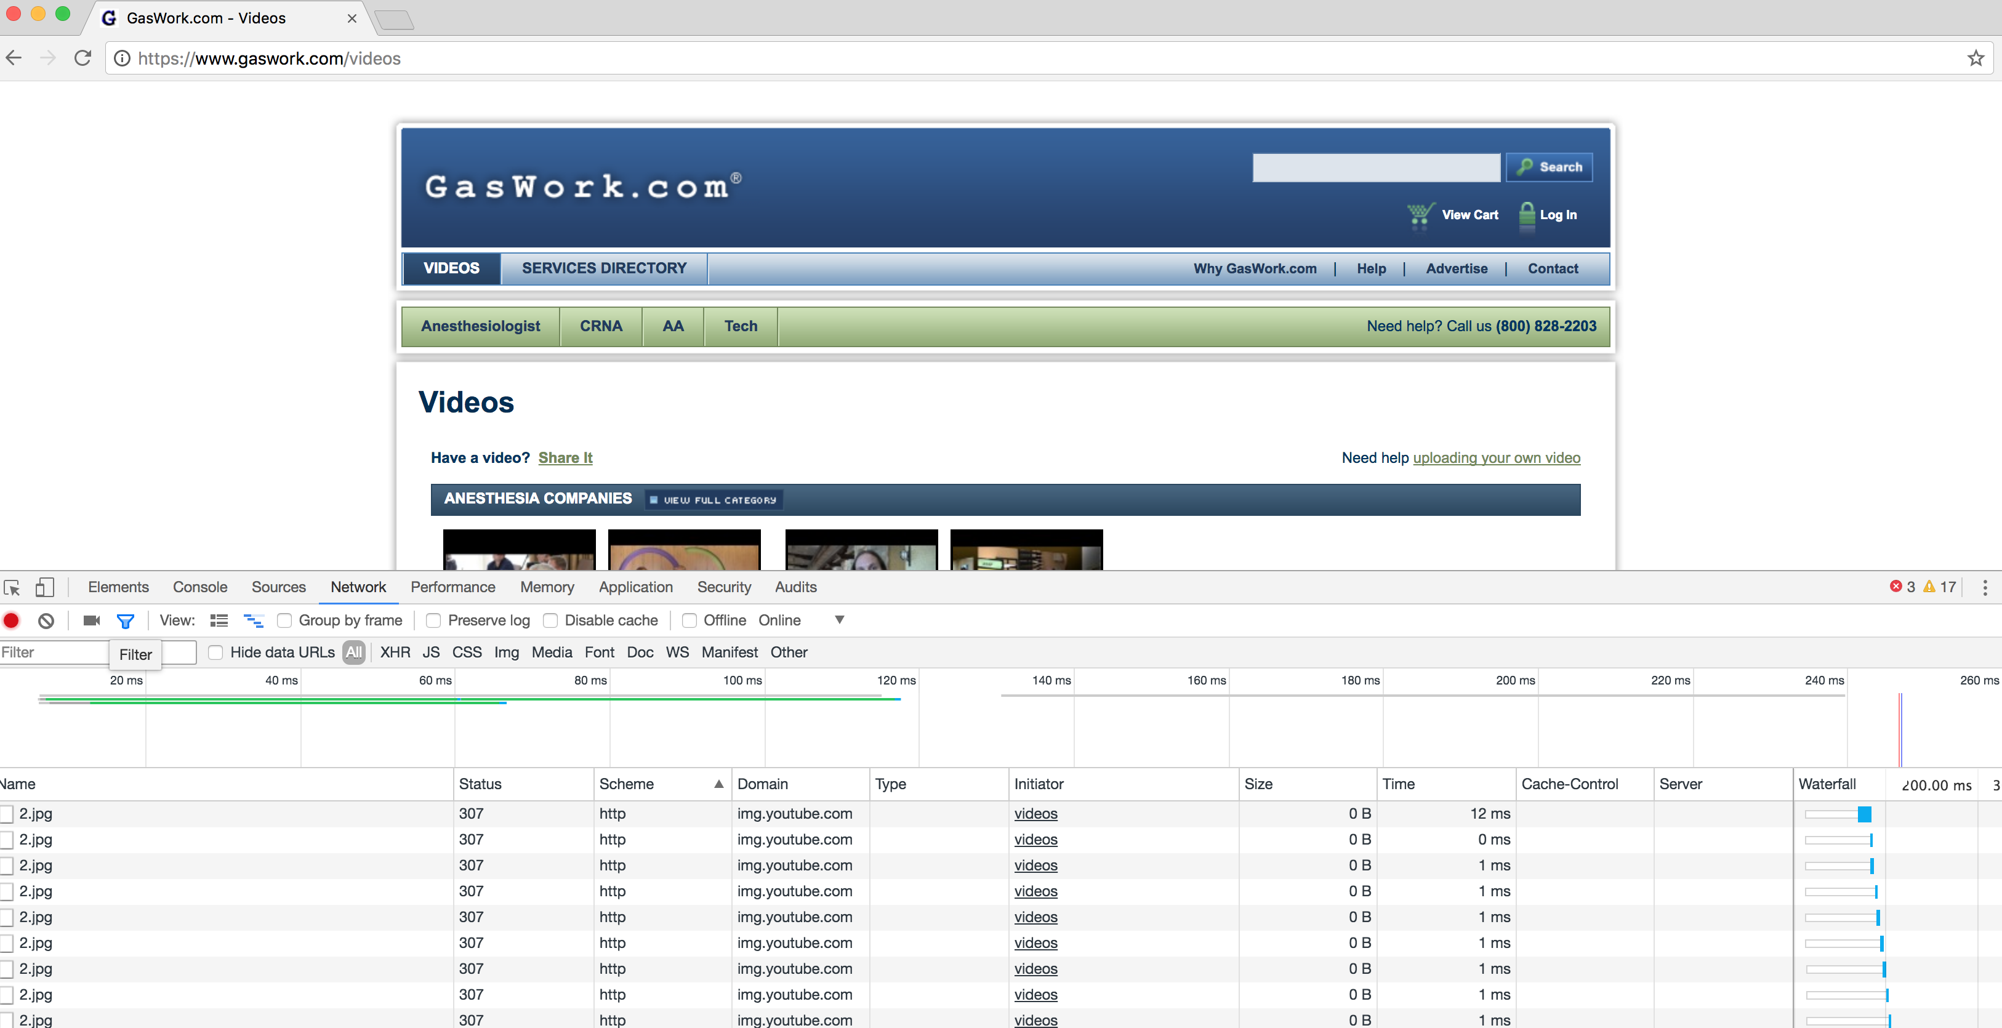Filter requests by XHR

[395, 653]
